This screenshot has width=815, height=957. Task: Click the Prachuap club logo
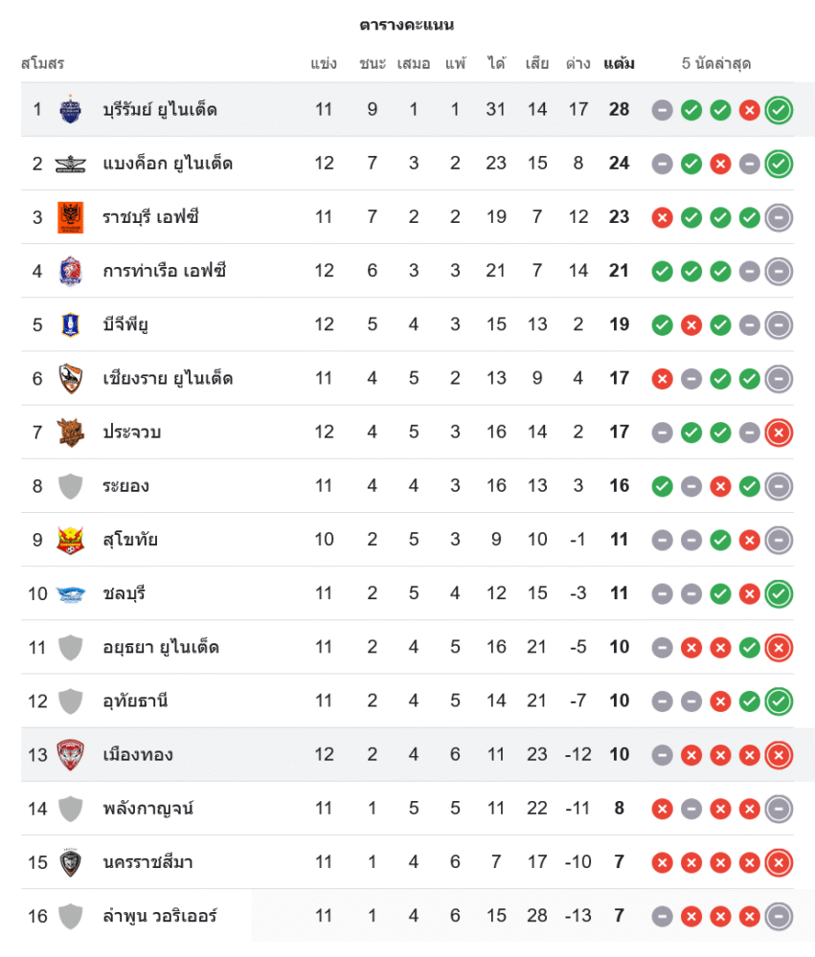click(x=70, y=432)
